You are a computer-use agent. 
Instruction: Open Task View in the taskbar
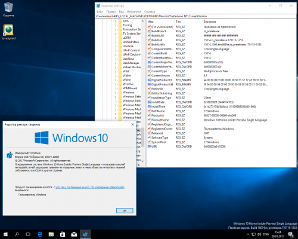[x=28, y=234]
